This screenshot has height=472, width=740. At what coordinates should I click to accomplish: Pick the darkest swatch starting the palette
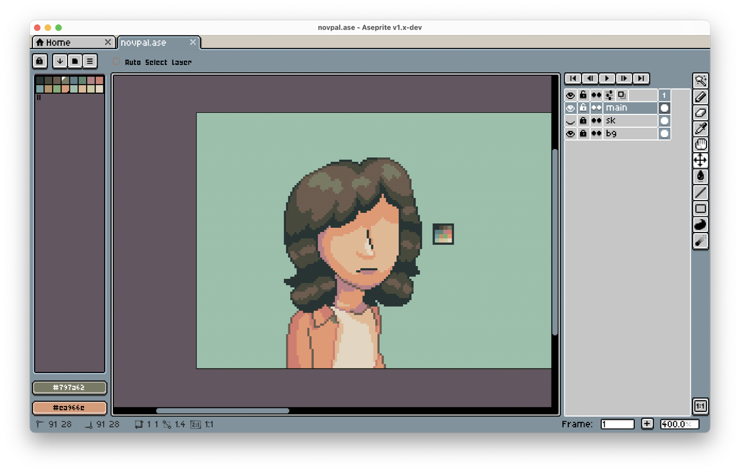pyautogui.click(x=39, y=80)
